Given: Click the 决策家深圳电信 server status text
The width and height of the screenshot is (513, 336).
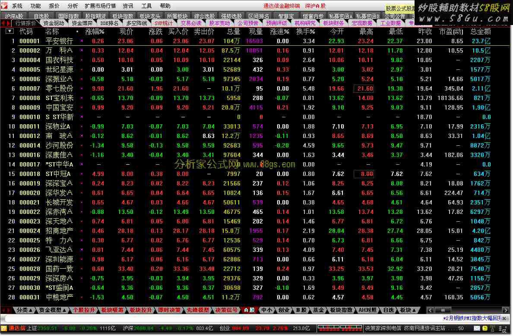Looking at the screenshot, I should 383,328.
